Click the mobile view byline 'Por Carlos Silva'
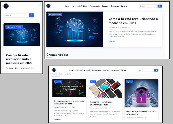The width and height of the screenshot is (173, 124). (12, 68)
